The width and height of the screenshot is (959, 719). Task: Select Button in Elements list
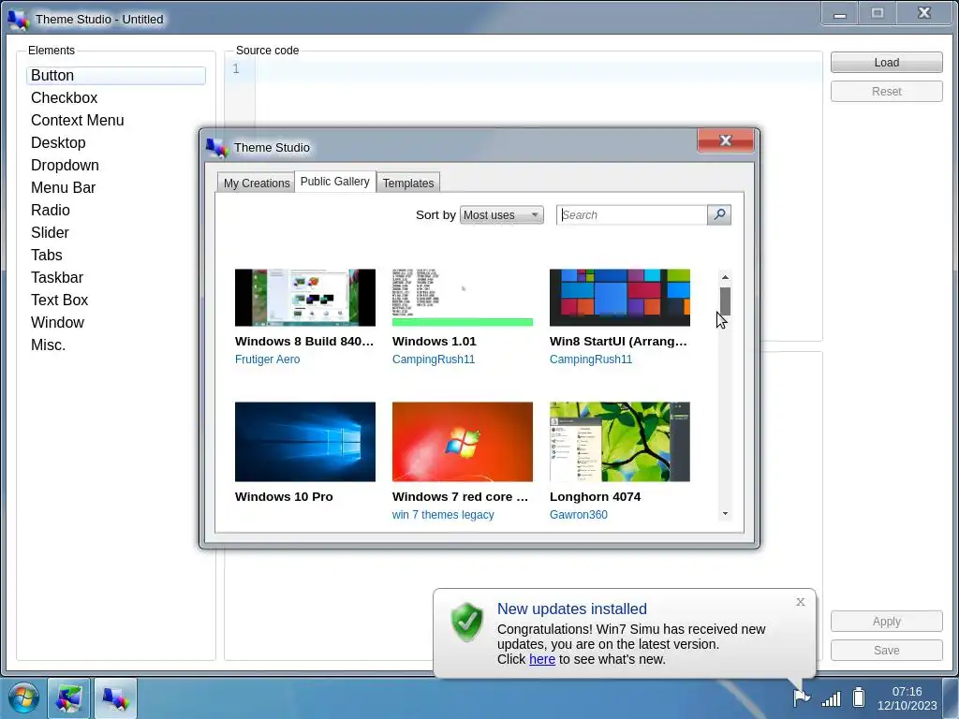[115, 75]
